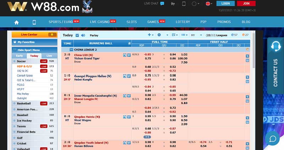Open the PROMOS menu
The height and width of the screenshot is (150, 284).
pos(224,22)
